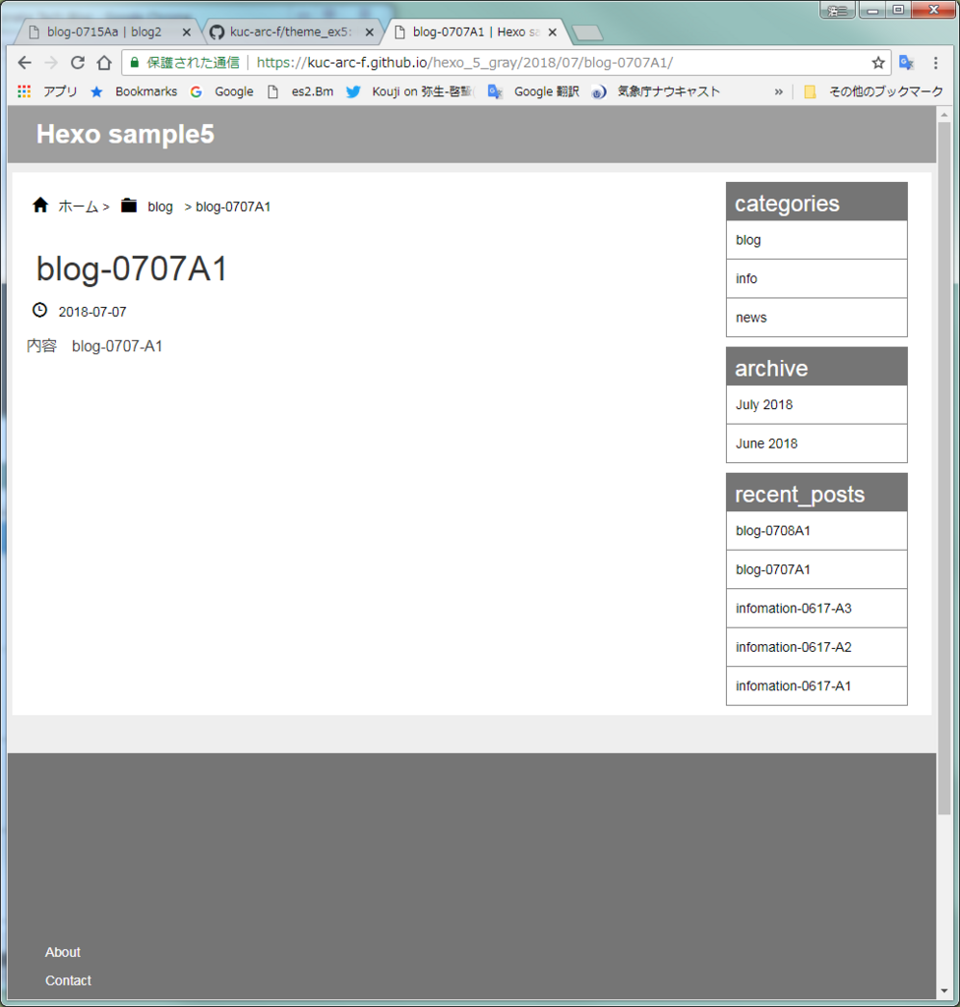Open the Hexo sample5 site title
The image size is (960, 1007).
(x=125, y=134)
